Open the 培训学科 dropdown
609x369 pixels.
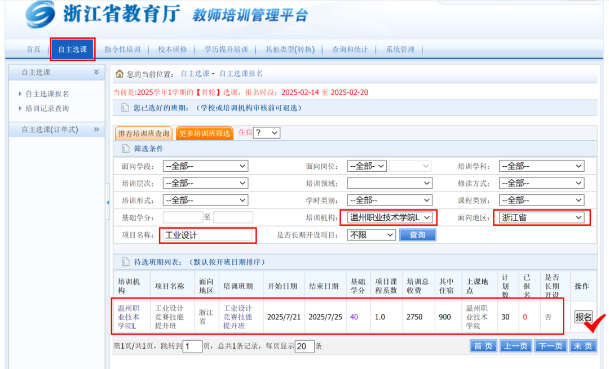[541, 166]
